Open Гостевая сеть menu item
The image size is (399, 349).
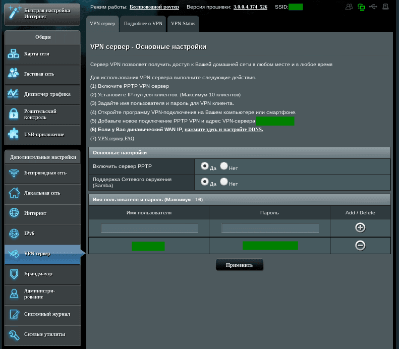pyautogui.click(x=42, y=74)
